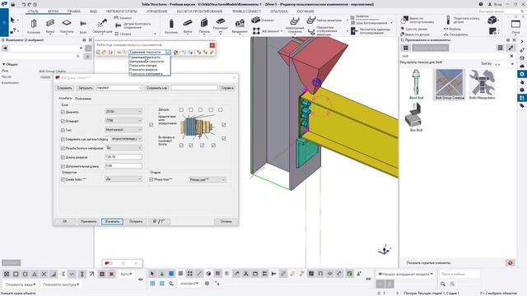This screenshot has width=527, height=296.
Task: Click the Загрузить button
Action: [x=85, y=88]
